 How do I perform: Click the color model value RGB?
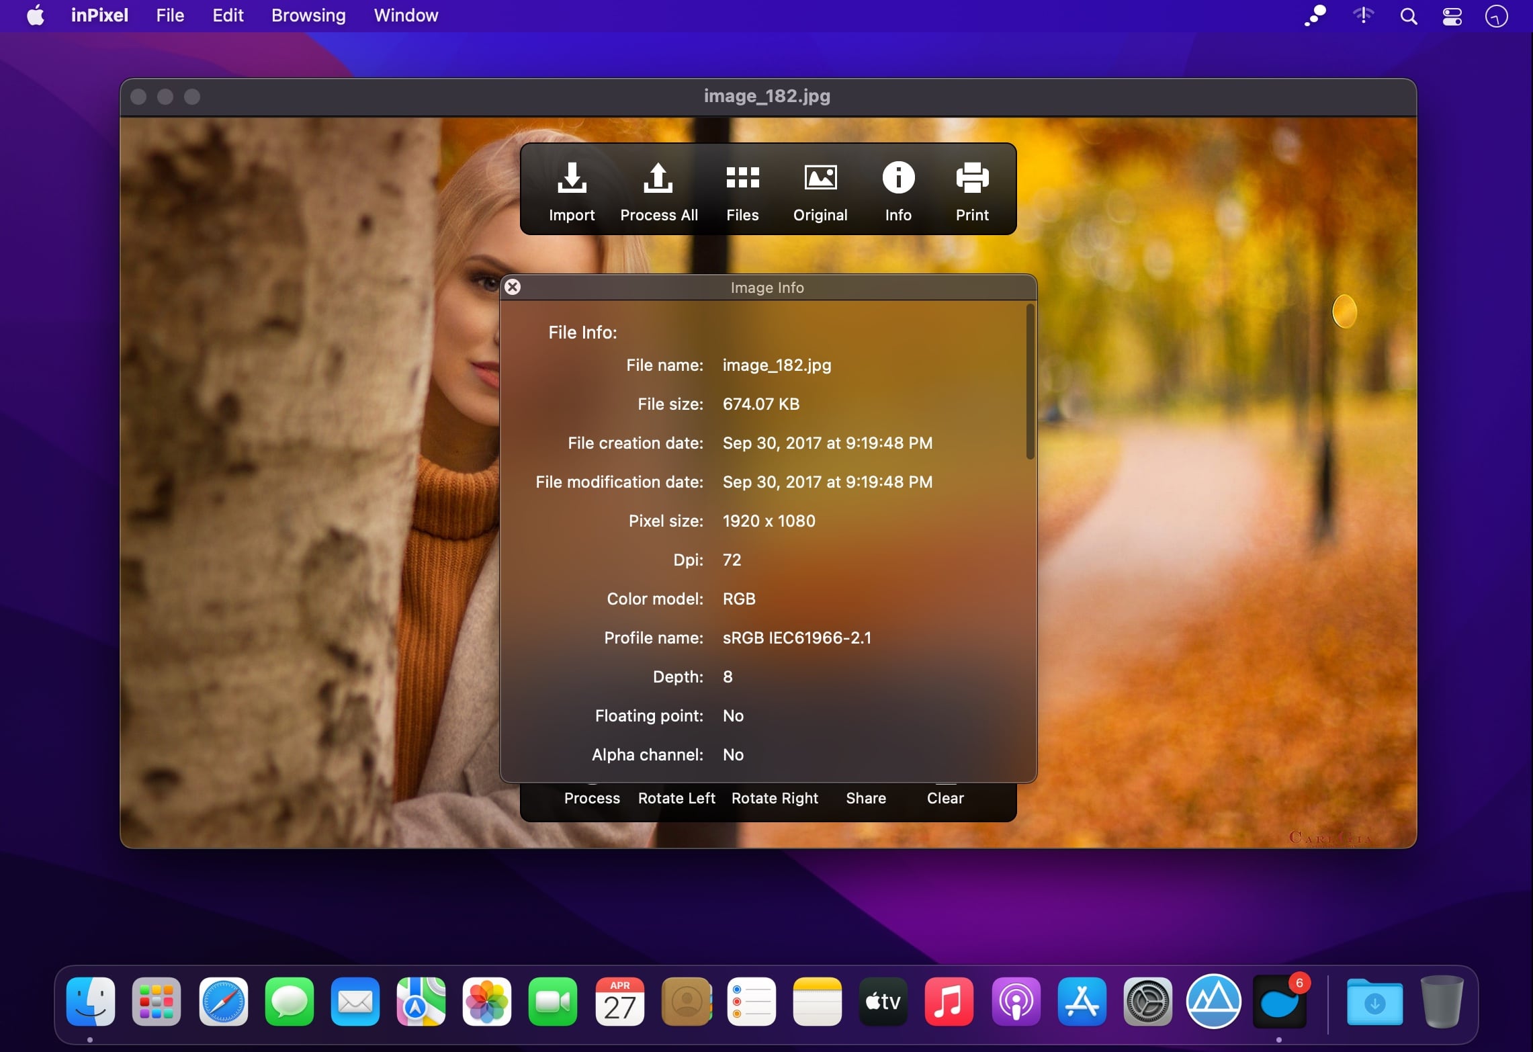739,599
